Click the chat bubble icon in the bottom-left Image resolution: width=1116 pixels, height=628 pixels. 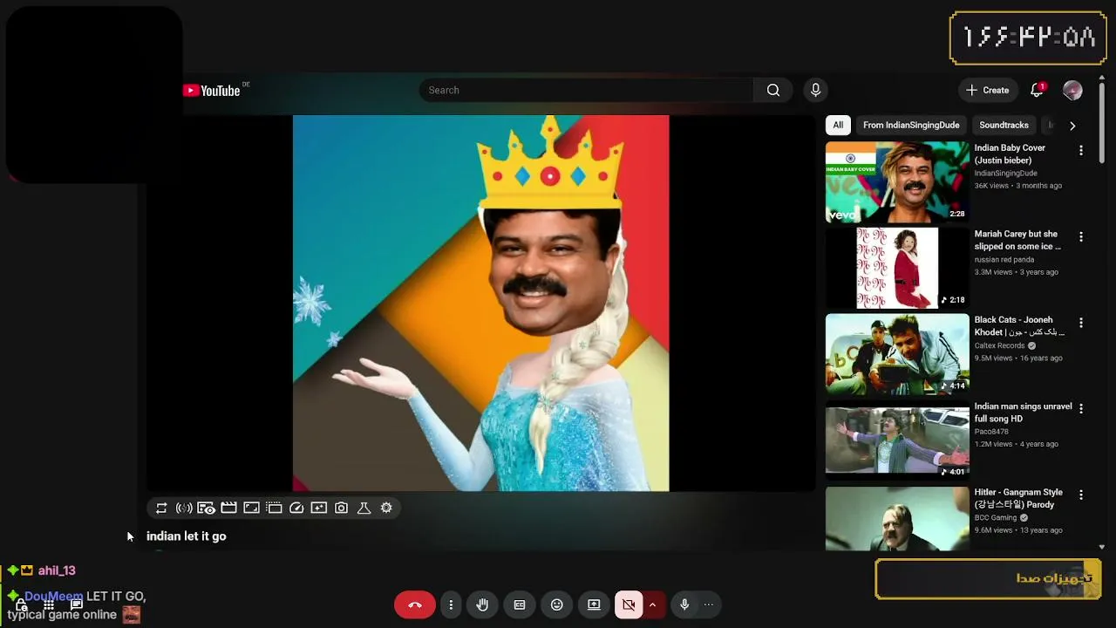[77, 604]
